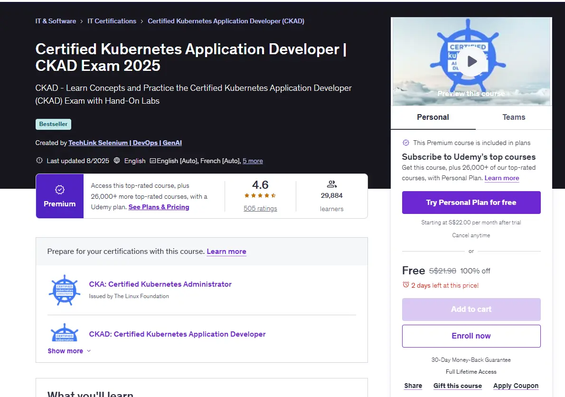Click the closed captions icon

[153, 161]
